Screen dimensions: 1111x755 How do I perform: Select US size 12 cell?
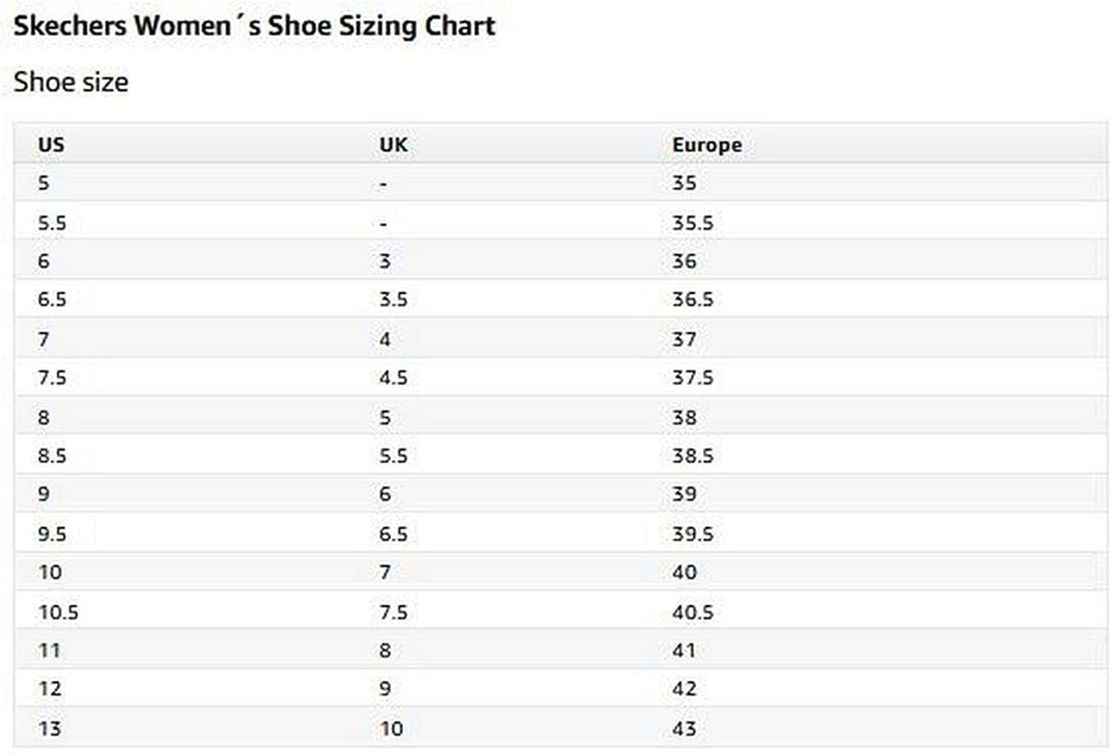click(50, 689)
